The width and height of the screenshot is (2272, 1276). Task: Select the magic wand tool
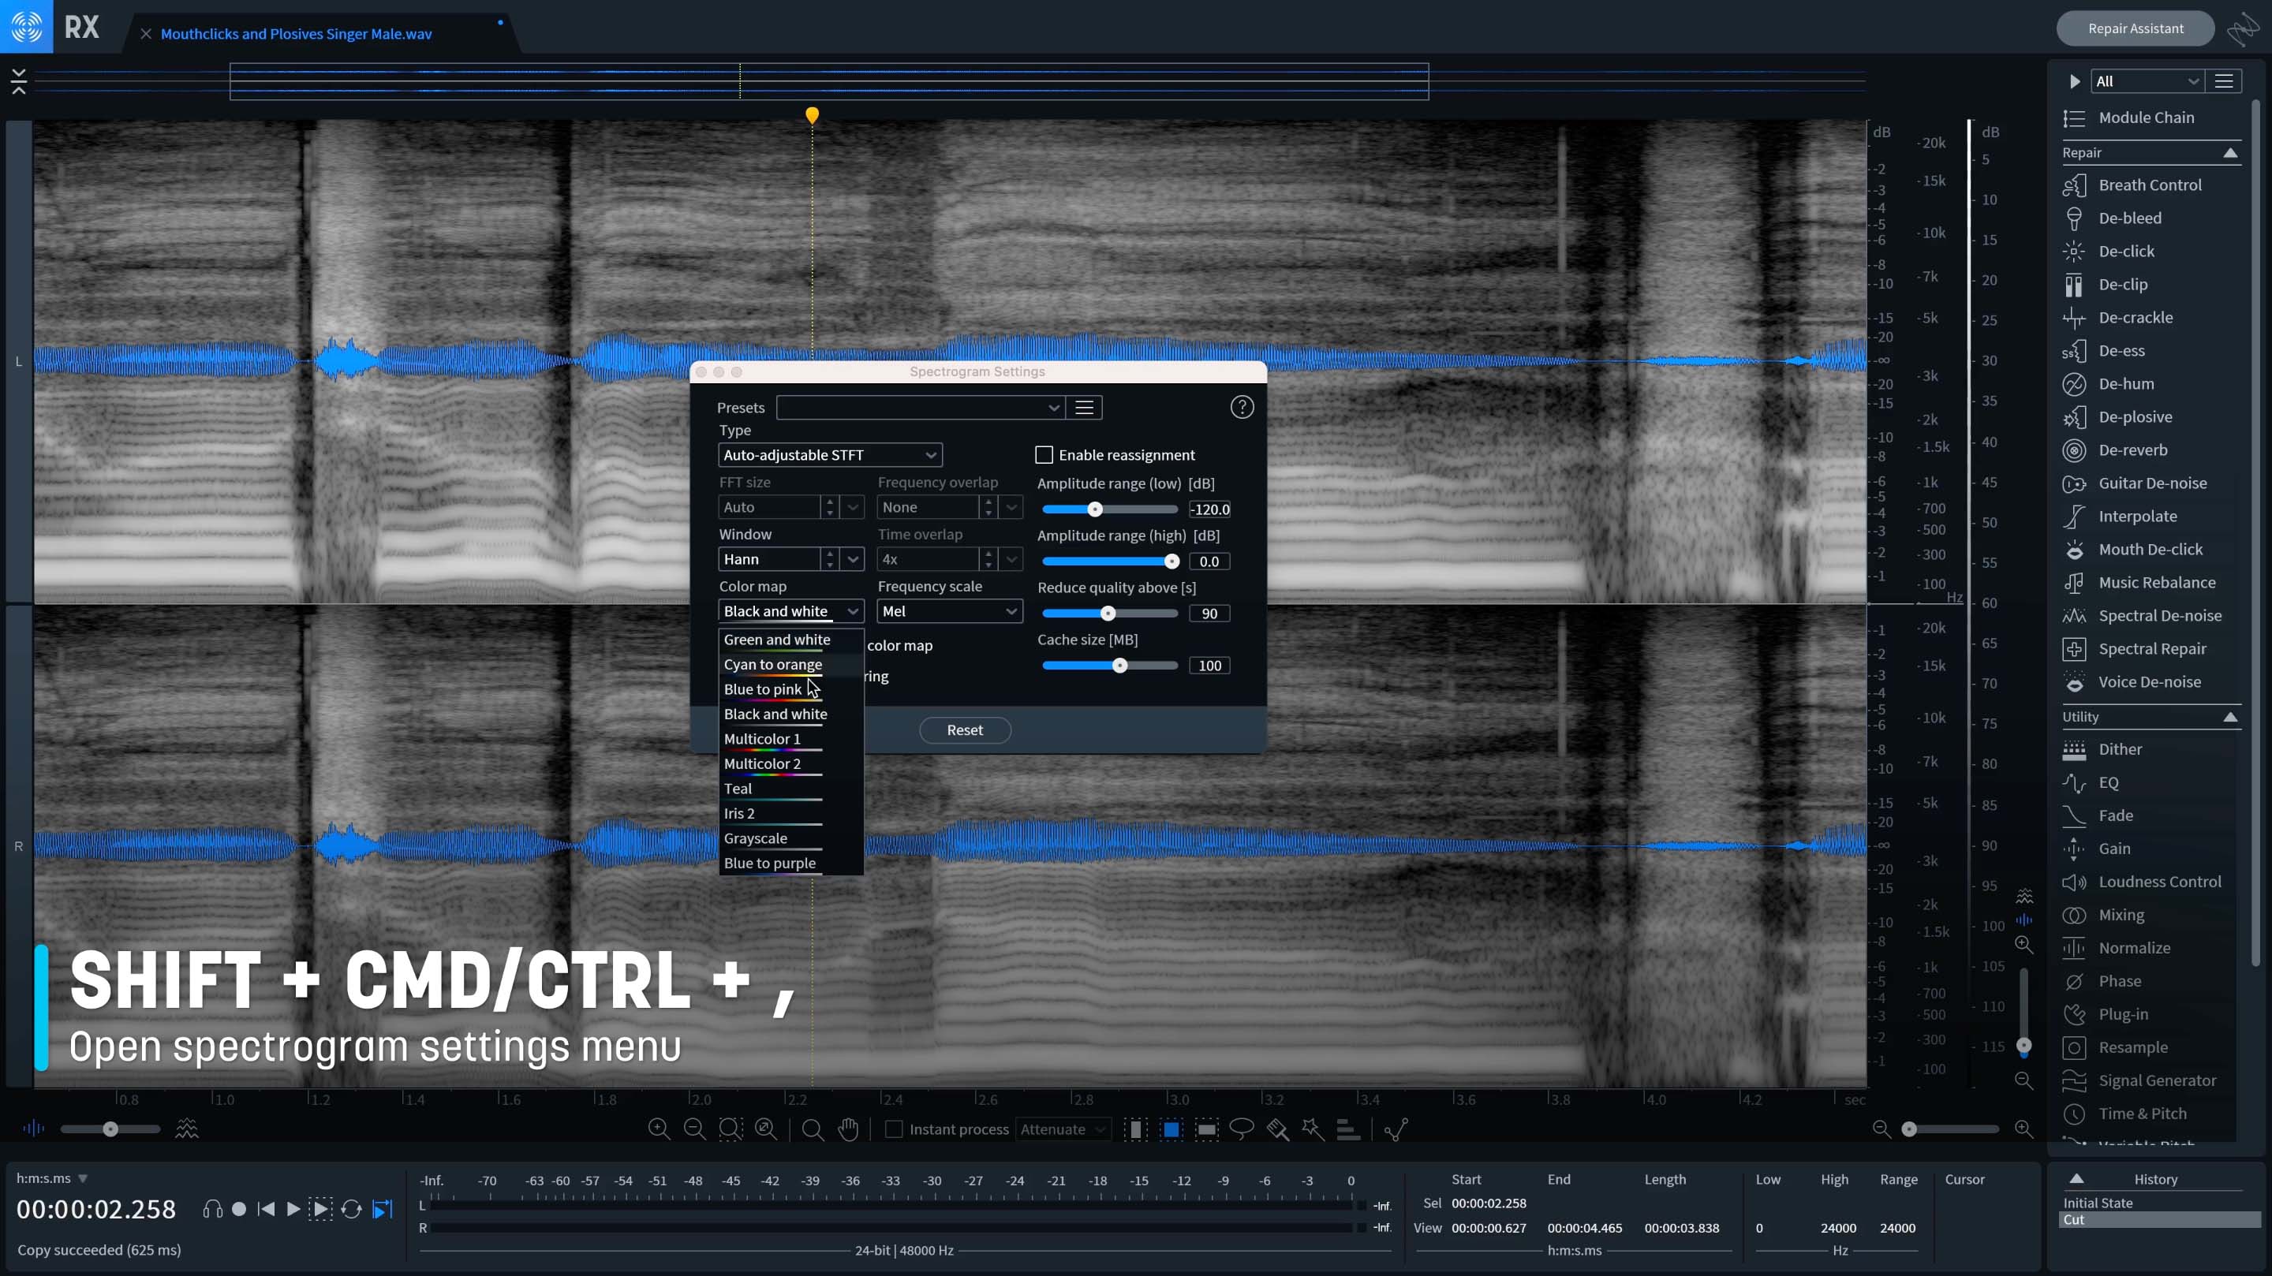coord(1313,1129)
